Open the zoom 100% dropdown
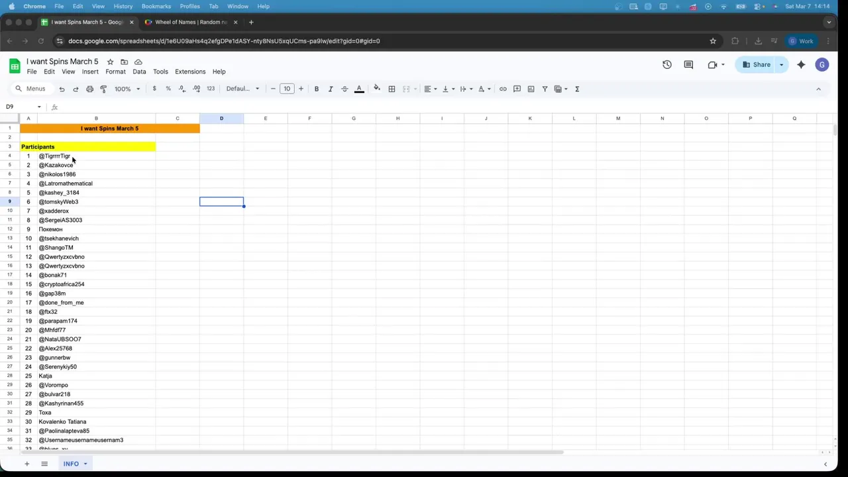 pos(127,89)
